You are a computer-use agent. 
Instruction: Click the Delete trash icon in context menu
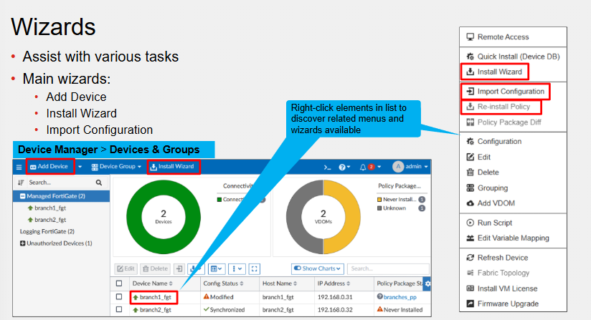tap(470, 173)
